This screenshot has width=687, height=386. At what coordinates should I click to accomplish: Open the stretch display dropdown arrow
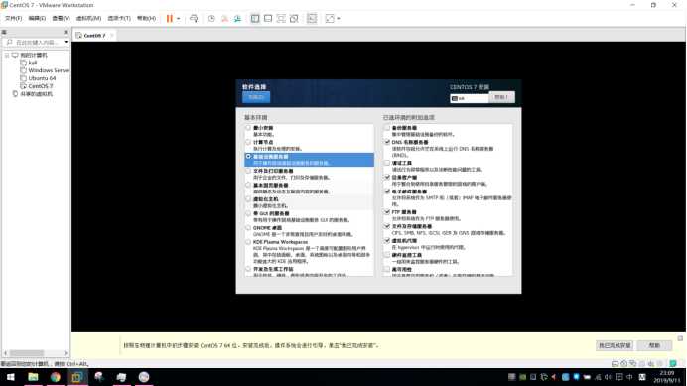339,19
